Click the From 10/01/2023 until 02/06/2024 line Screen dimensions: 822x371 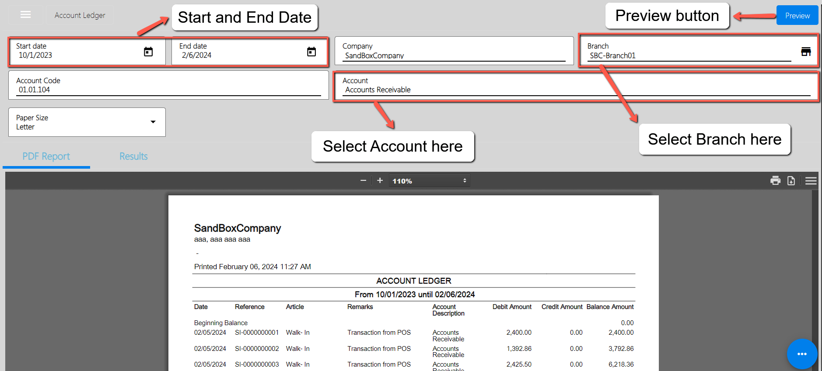pos(415,295)
